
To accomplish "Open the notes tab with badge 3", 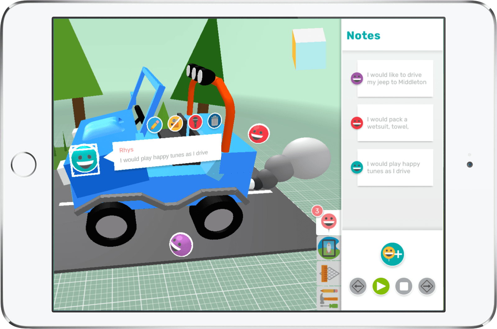I will point(329,222).
